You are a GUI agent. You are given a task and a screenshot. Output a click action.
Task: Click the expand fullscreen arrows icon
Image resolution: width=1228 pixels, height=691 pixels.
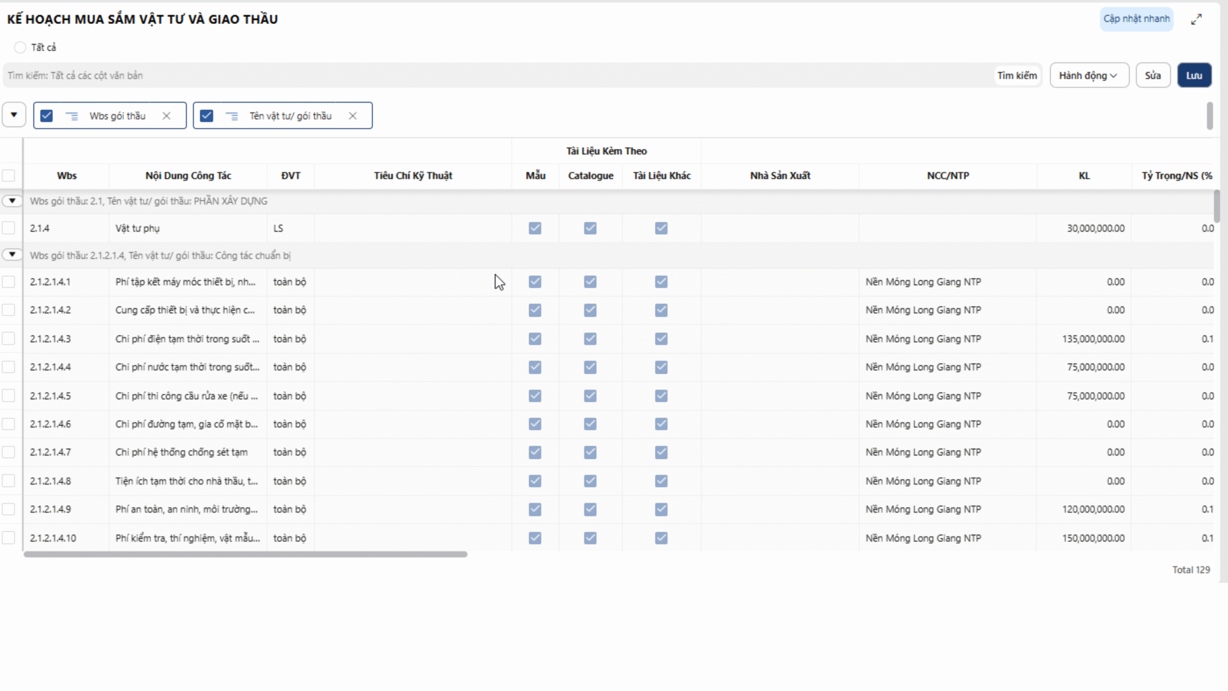(x=1196, y=19)
